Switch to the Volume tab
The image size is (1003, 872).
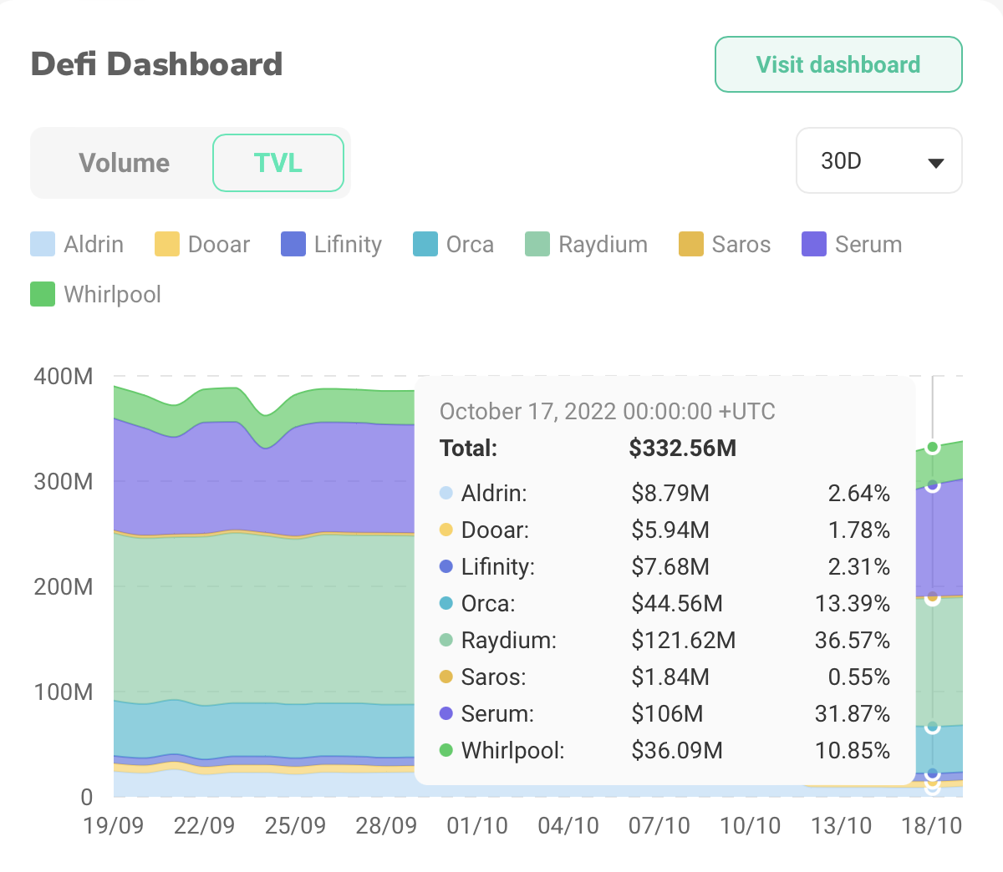pos(124,163)
